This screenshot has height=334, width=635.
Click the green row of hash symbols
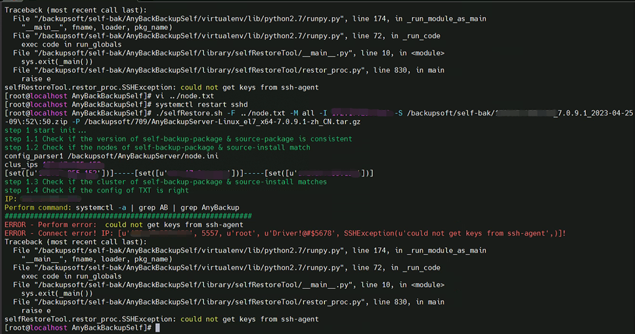[128, 216]
